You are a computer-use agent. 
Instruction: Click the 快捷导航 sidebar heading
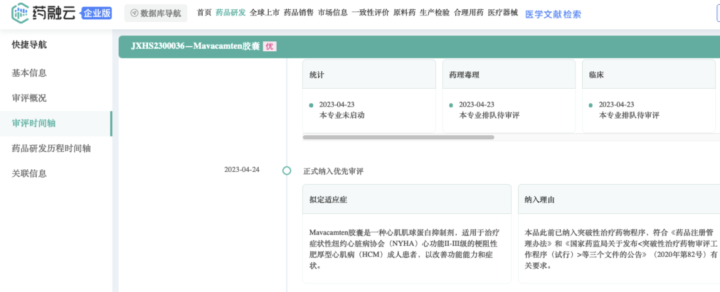click(29, 45)
